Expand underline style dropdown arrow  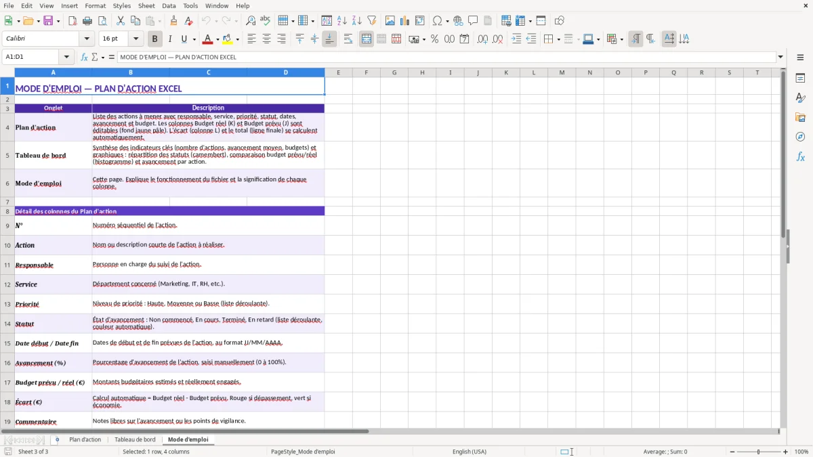[x=194, y=39]
